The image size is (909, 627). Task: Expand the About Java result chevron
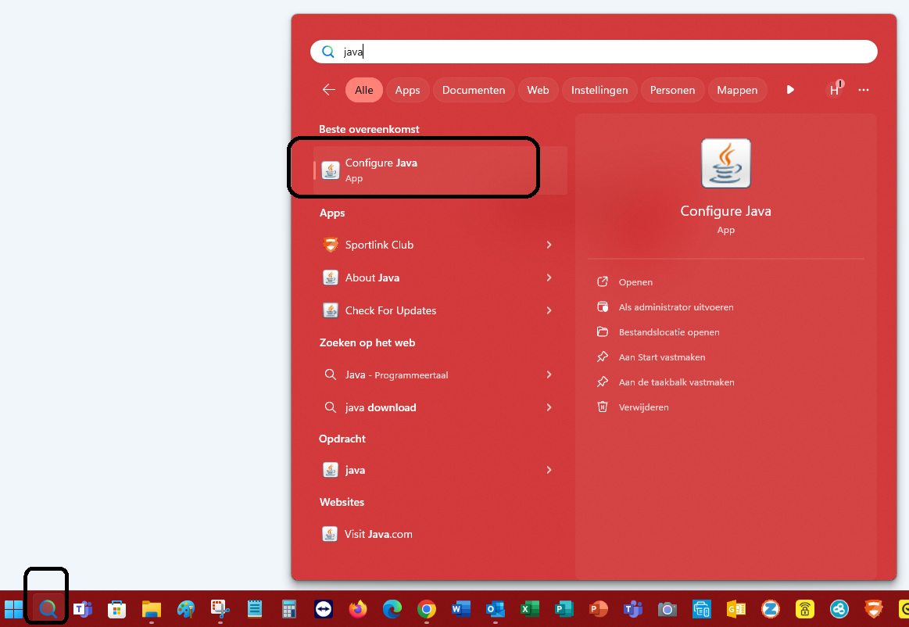(549, 278)
